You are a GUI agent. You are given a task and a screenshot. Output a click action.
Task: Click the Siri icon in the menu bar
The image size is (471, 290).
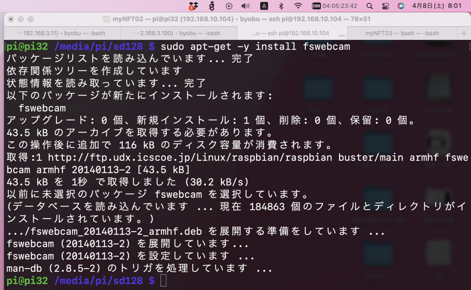(401, 6)
